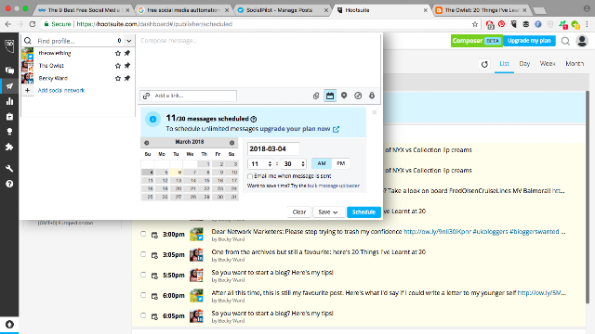Screen dimensions: 595x334
Task: Open the search magnifier in top right
Action: [565, 41]
